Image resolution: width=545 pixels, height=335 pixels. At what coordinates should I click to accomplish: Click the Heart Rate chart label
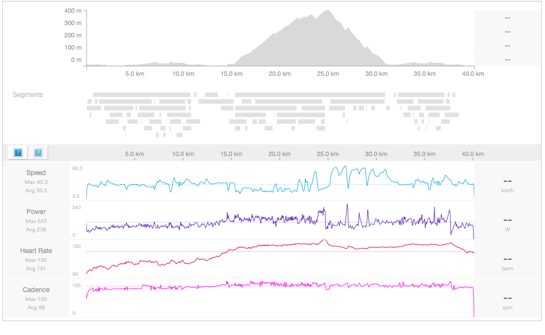[x=36, y=251]
